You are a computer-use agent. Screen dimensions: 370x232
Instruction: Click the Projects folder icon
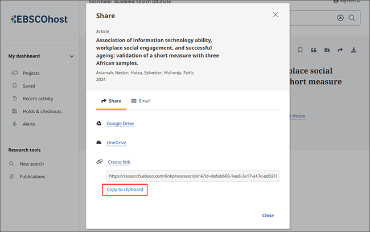coord(15,73)
